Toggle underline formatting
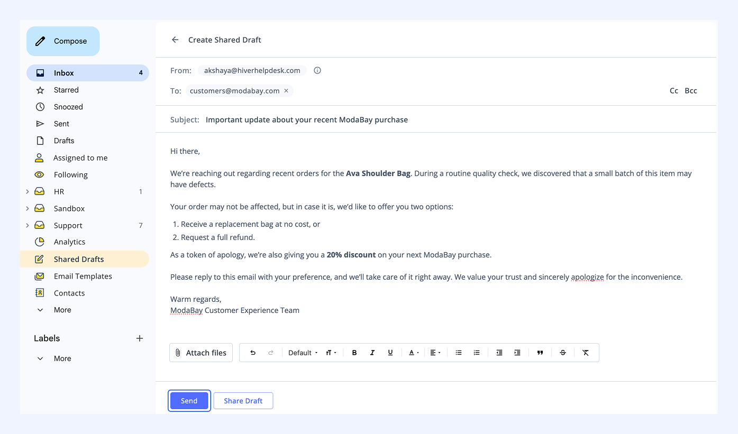The width and height of the screenshot is (738, 434). [x=390, y=353]
